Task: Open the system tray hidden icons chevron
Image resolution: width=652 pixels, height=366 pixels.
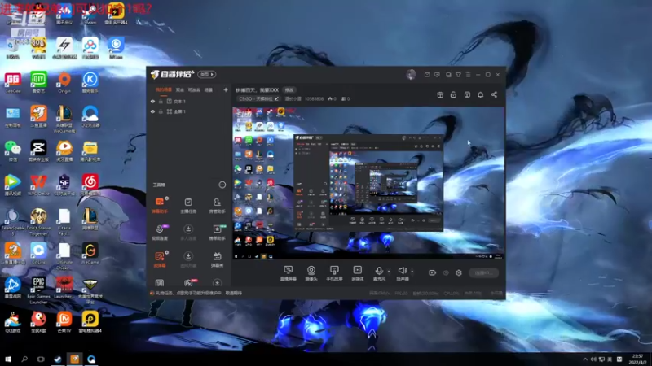Action: tap(585, 359)
